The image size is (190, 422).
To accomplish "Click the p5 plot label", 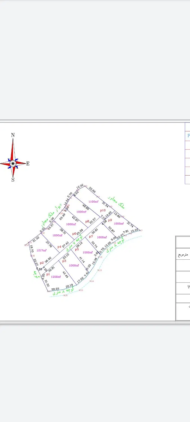I will tap(77, 249).
